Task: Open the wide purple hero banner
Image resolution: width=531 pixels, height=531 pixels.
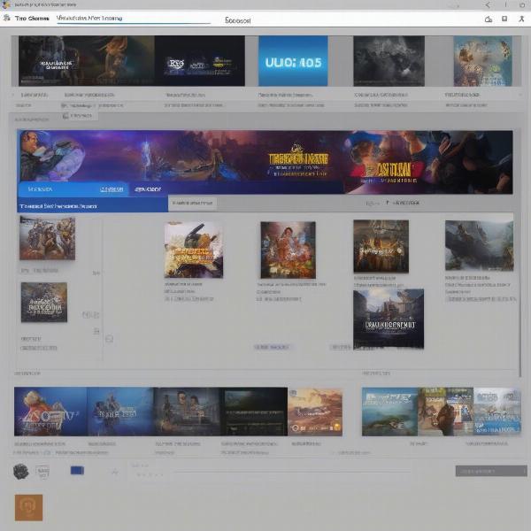Action: [x=265, y=162]
